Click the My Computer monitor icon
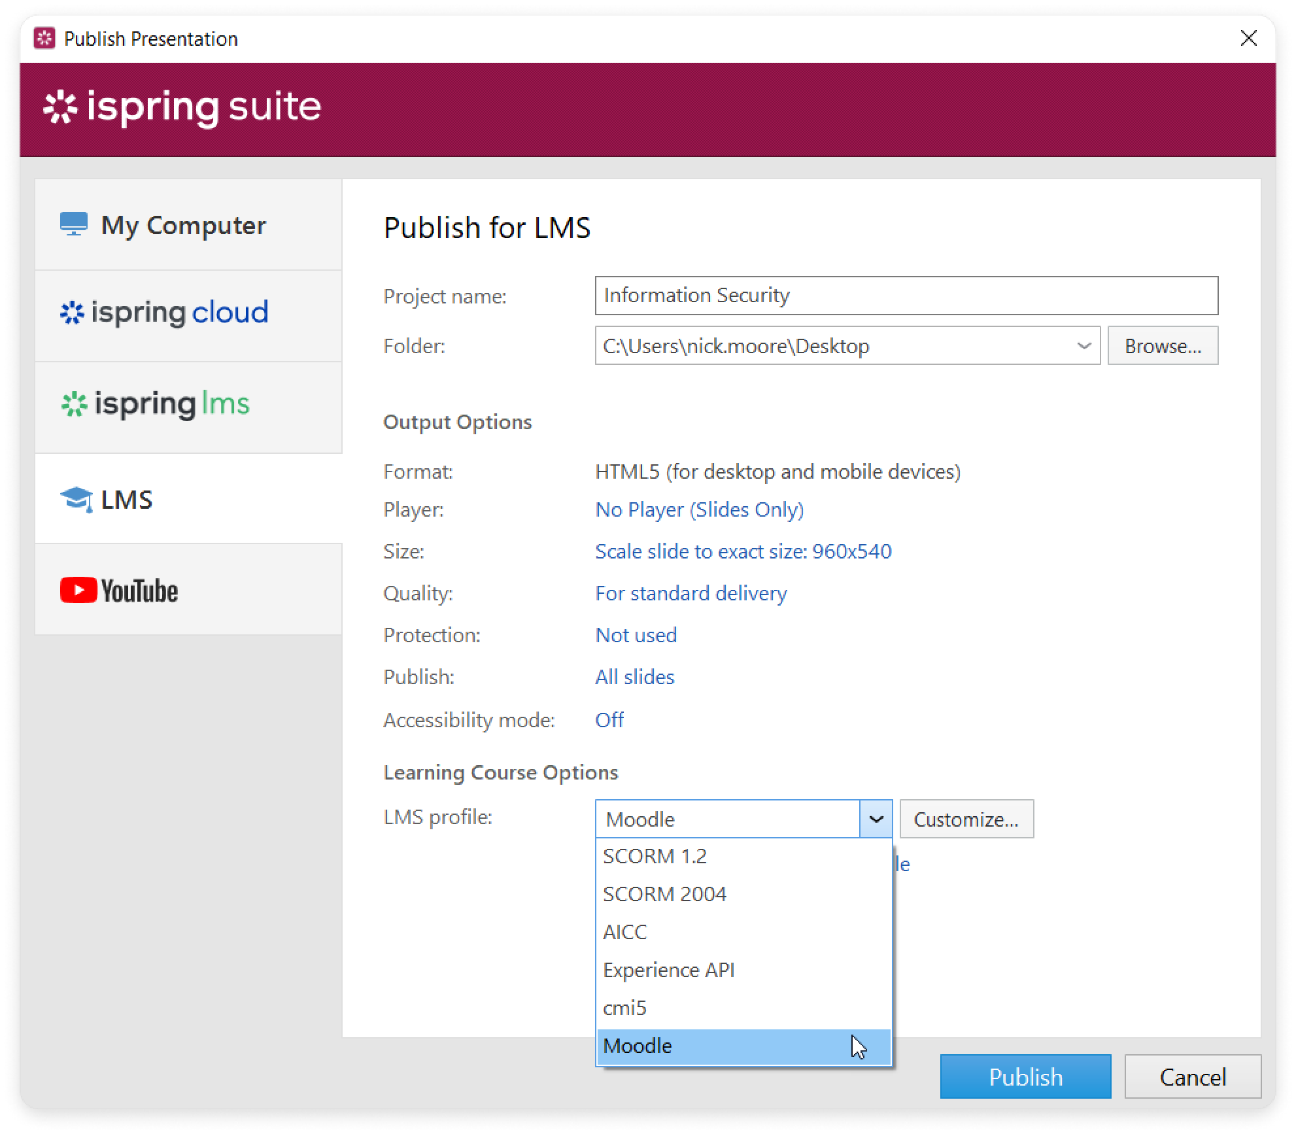 [74, 224]
